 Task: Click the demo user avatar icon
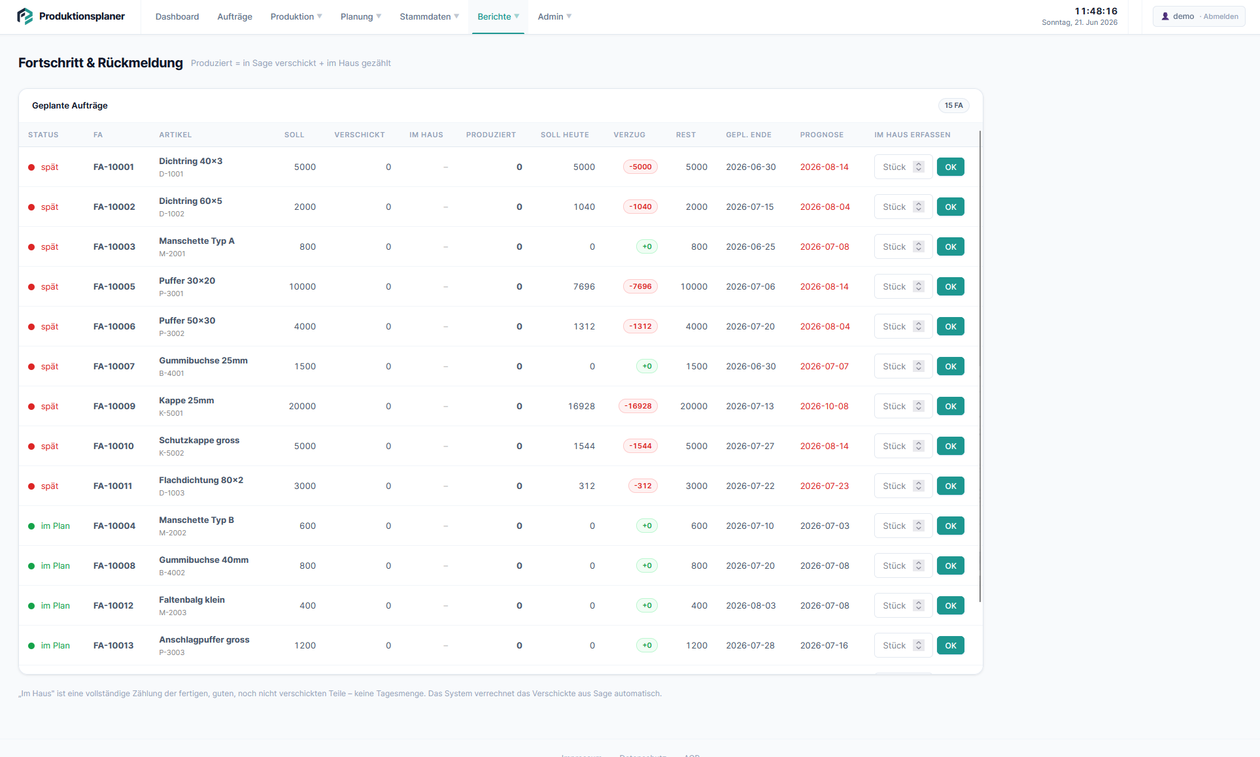pyautogui.click(x=1165, y=16)
